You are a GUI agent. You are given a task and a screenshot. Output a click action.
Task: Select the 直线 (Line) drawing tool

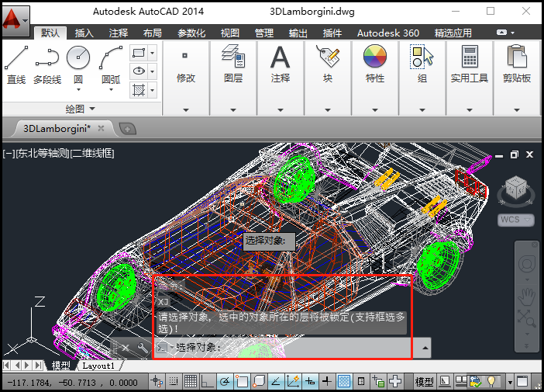16,57
